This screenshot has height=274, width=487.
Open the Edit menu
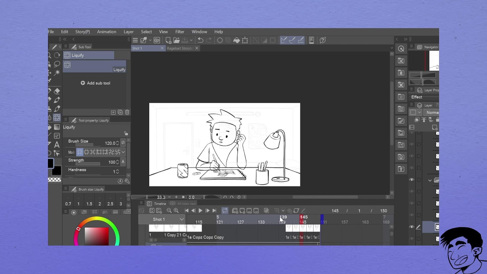click(65, 32)
